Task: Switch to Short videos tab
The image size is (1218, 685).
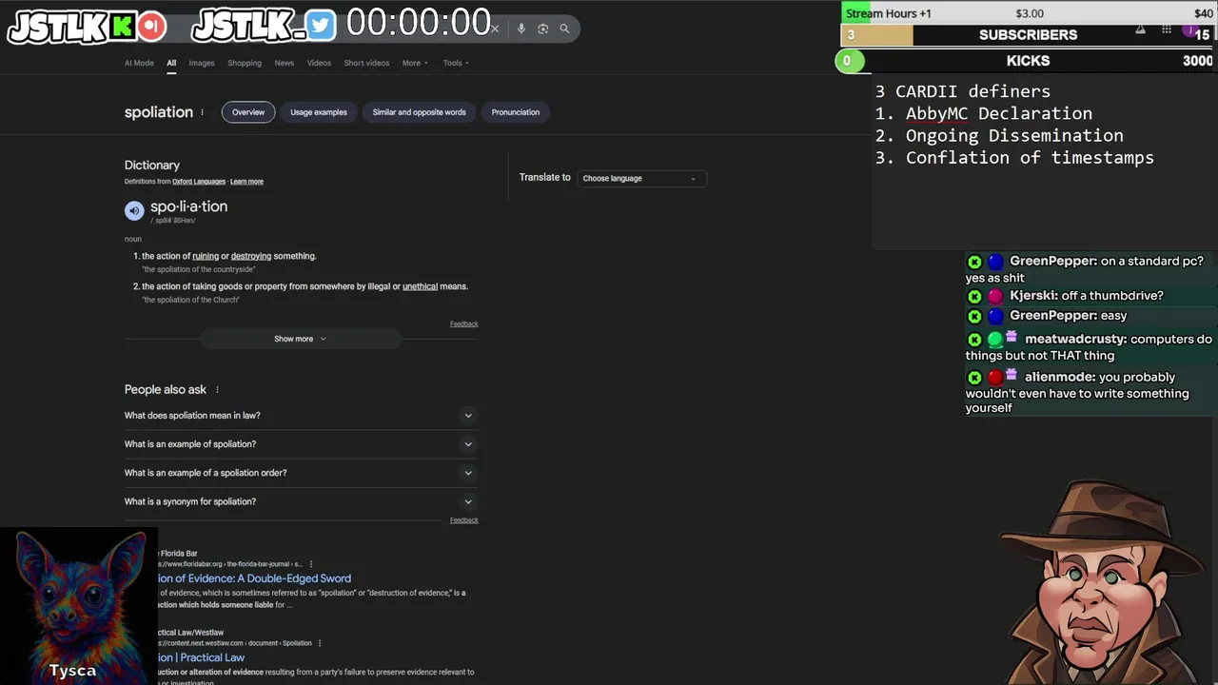Action: (x=366, y=63)
